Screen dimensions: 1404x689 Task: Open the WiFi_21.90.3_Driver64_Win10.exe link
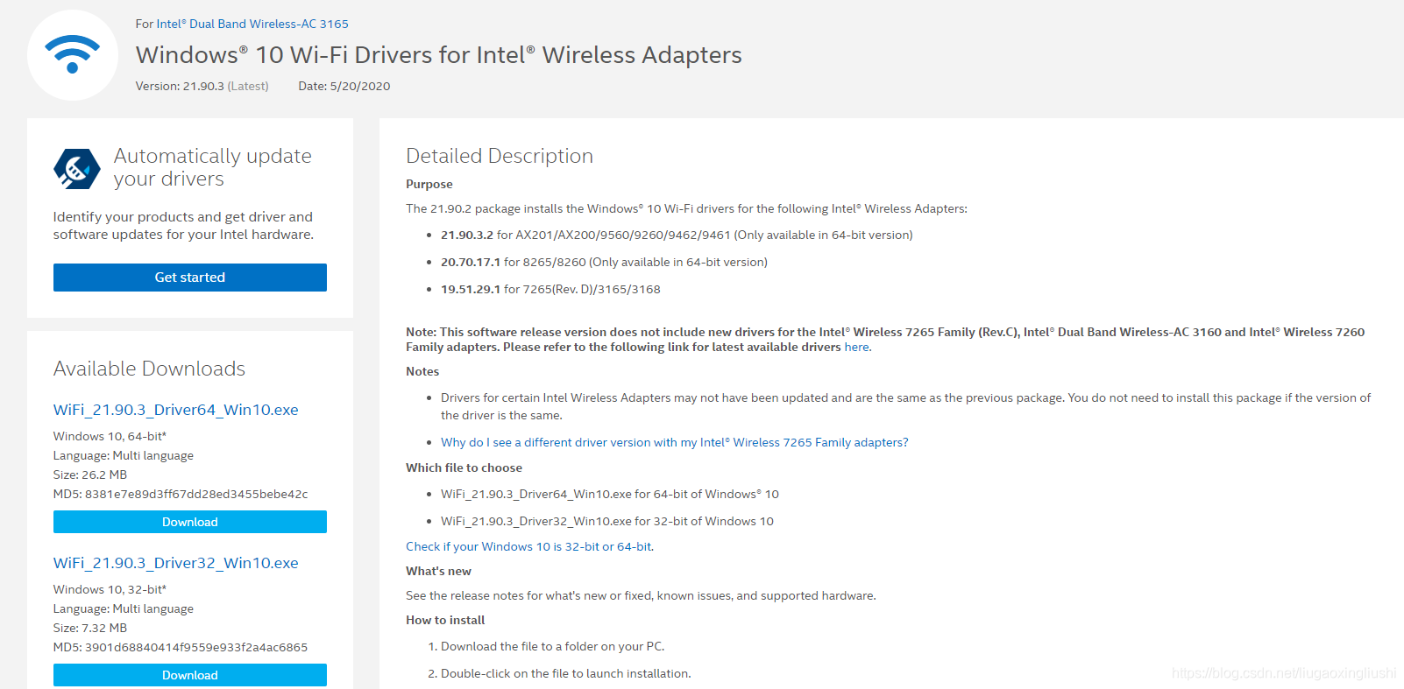pyautogui.click(x=176, y=410)
